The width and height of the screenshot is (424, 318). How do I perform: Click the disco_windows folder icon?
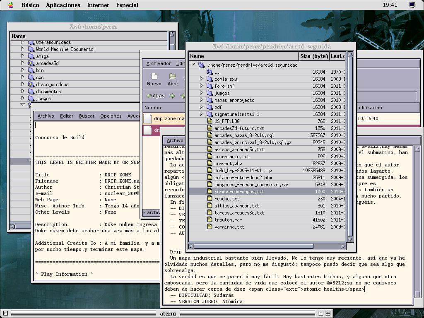[x=31, y=84]
